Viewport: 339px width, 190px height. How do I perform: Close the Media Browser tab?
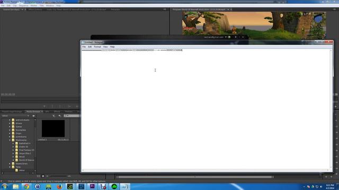point(42,111)
